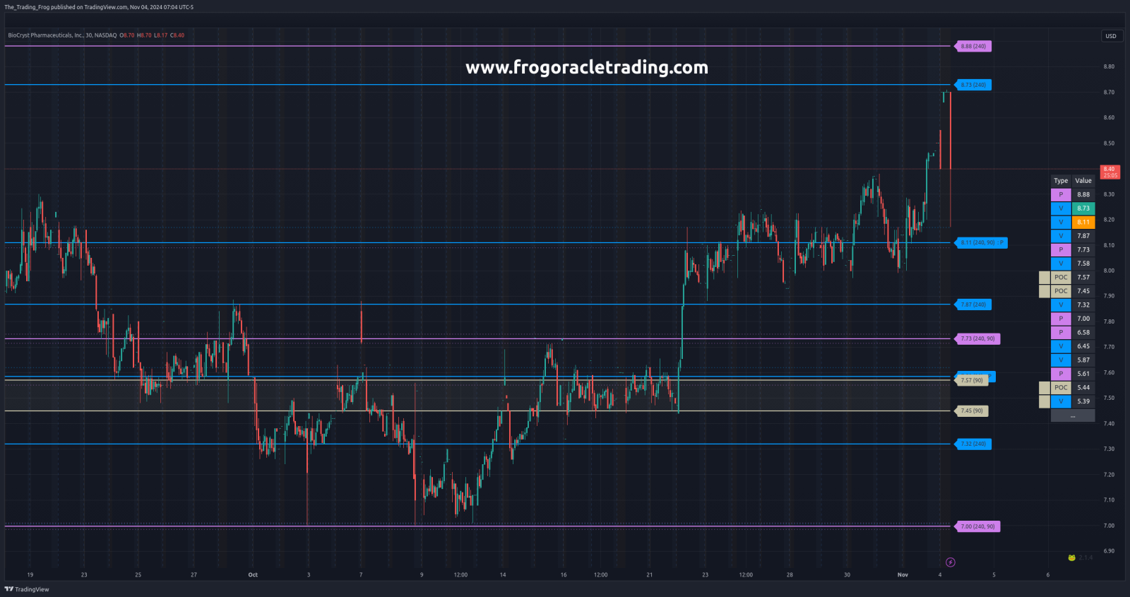The image size is (1130, 597).
Task: Click the green 8.73 value cell
Action: pyautogui.click(x=1083, y=208)
